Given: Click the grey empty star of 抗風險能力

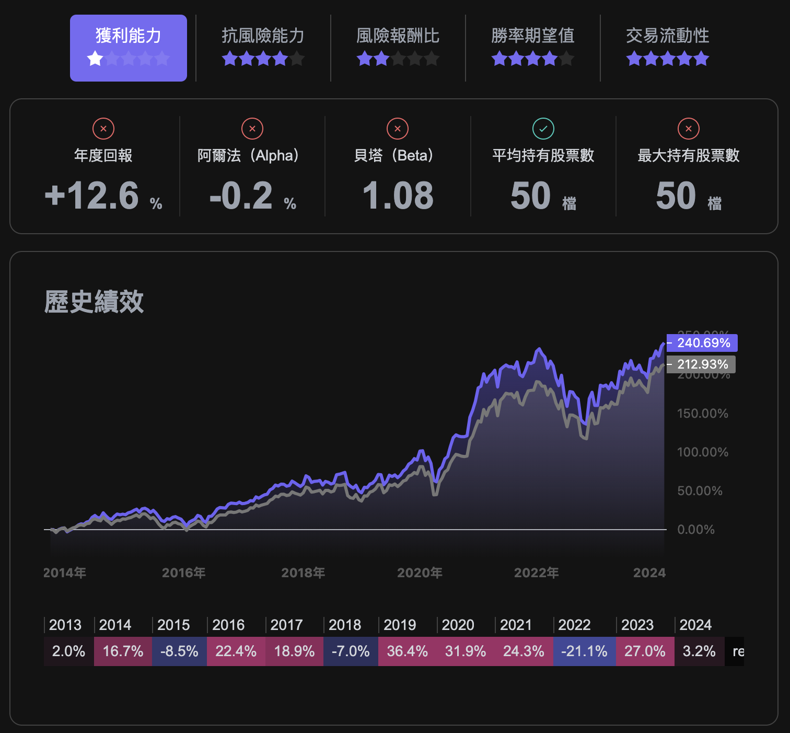Looking at the screenshot, I should pyautogui.click(x=296, y=59).
